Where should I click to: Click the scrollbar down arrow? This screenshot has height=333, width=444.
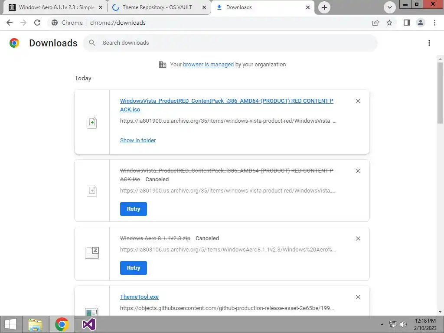coord(440,312)
